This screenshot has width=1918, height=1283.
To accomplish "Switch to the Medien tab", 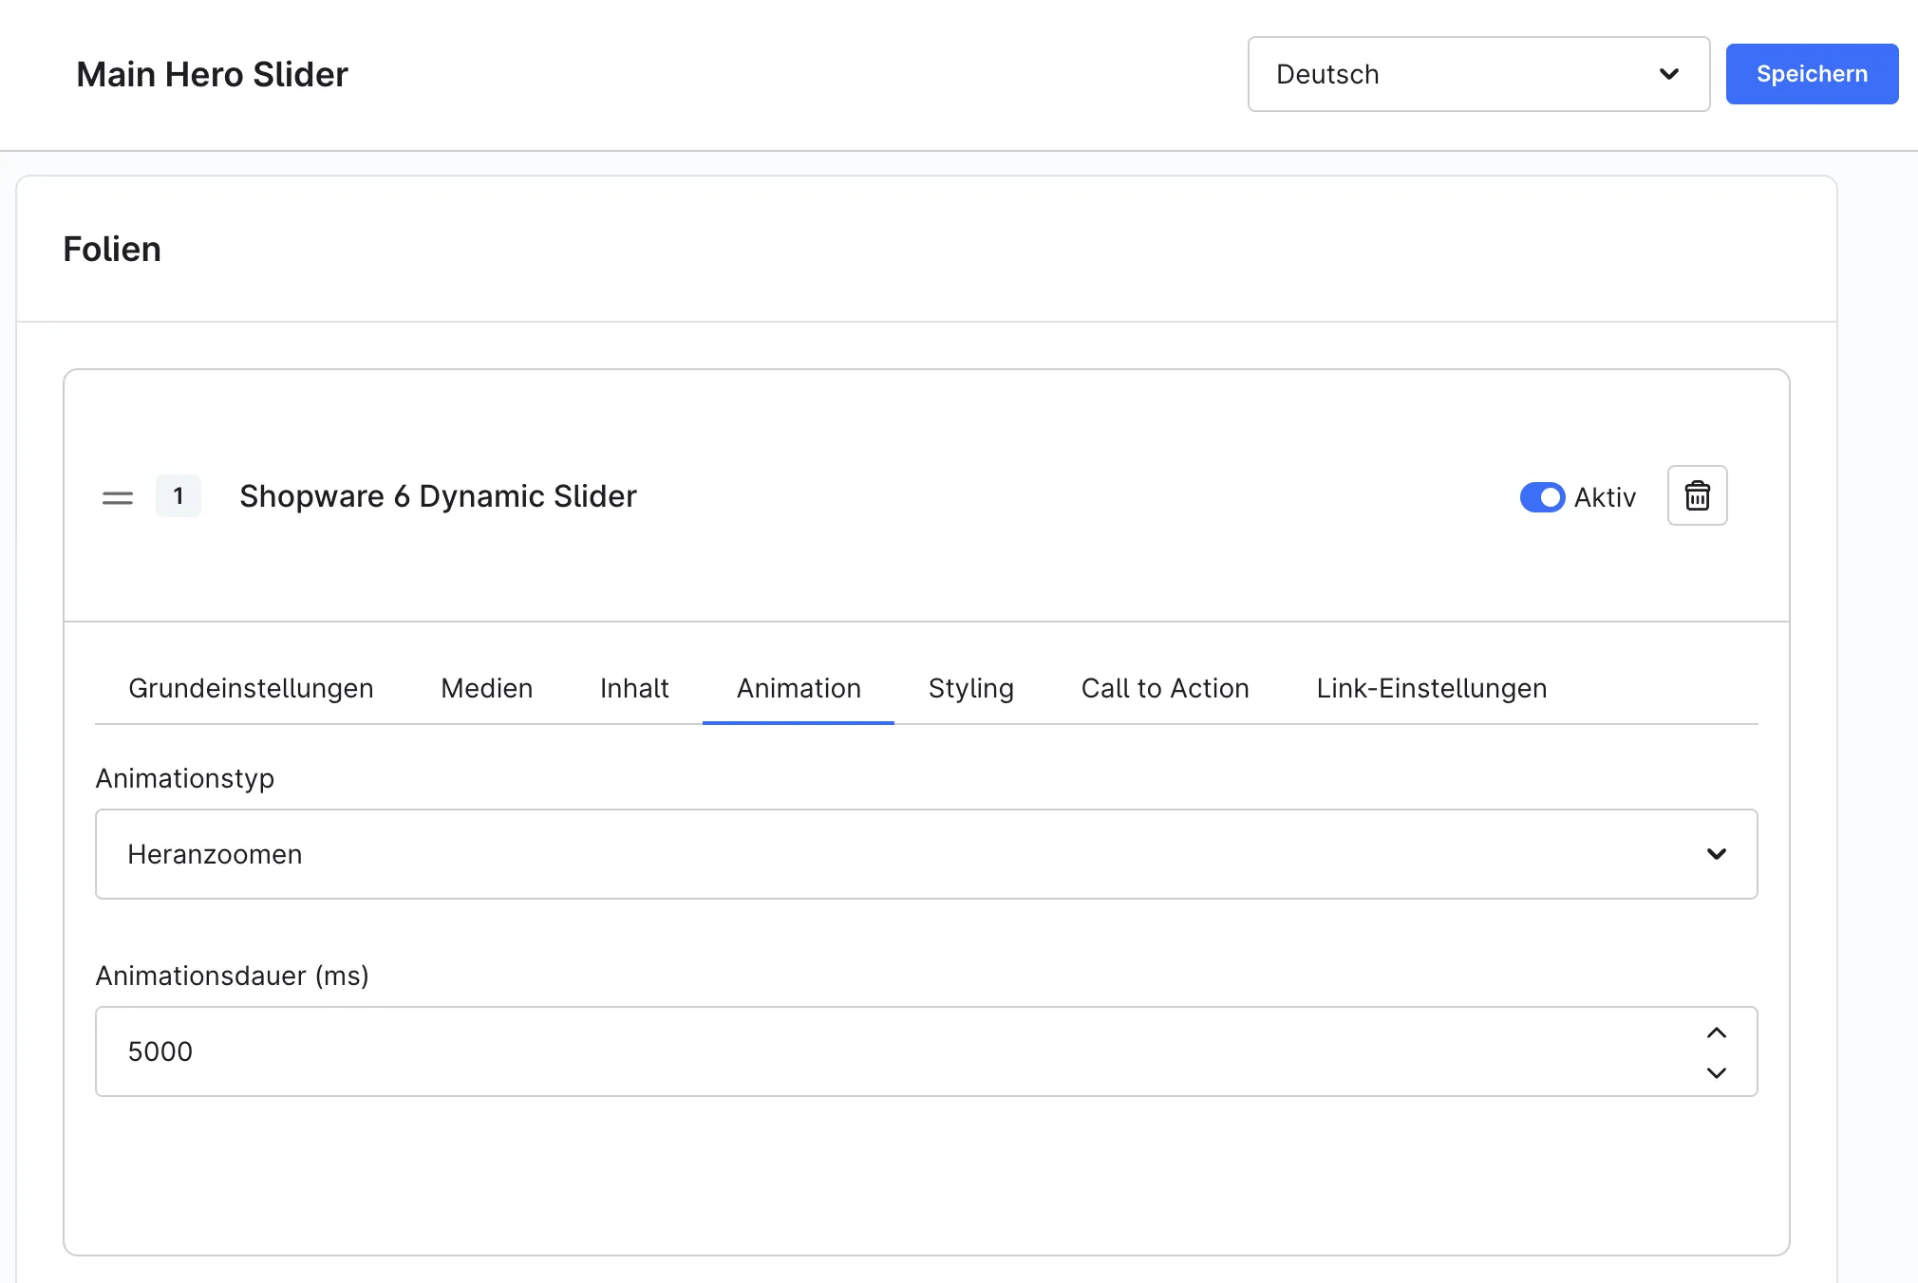I will click(486, 688).
